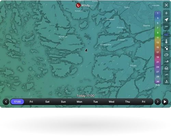Click the black boat position marker
Viewport: 171px width, 136px height.
(86, 50)
